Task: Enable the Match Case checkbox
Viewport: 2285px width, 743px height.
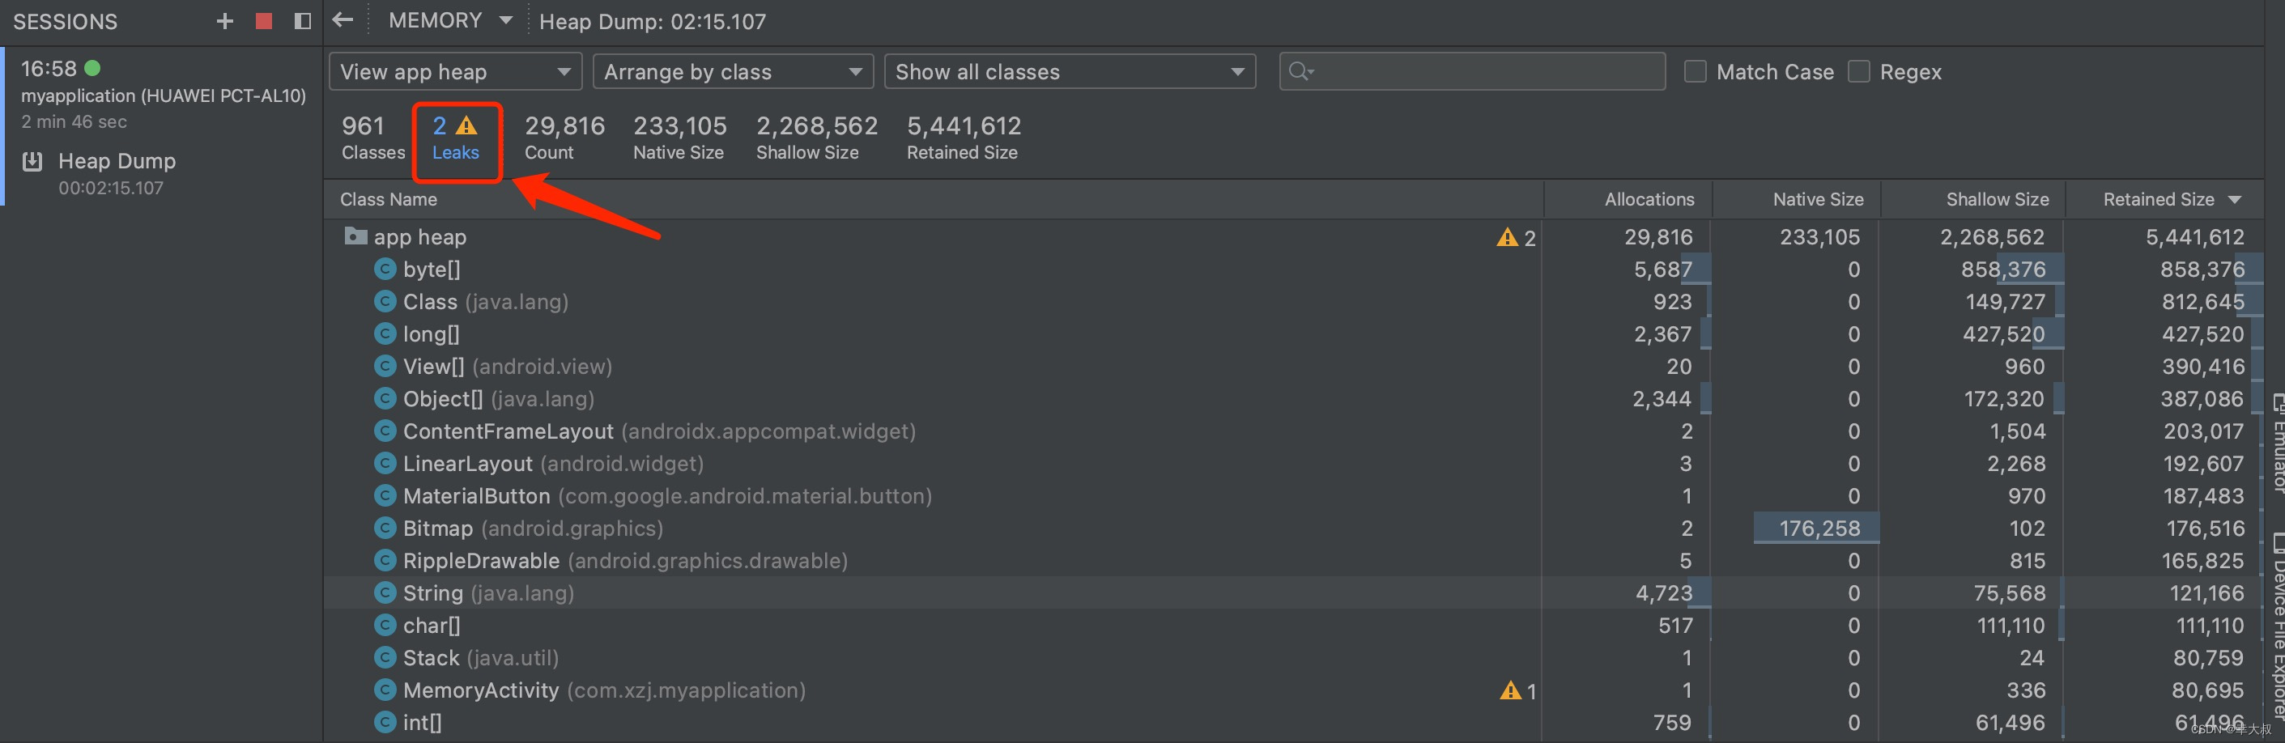Action: tap(1694, 71)
